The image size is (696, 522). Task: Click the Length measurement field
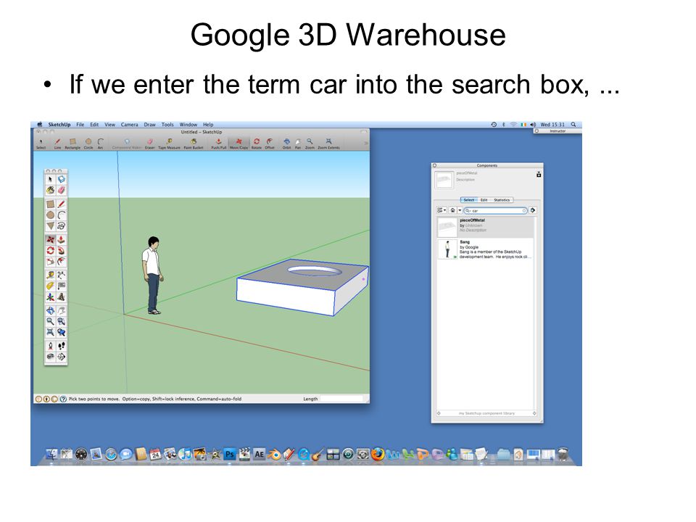[x=341, y=399]
